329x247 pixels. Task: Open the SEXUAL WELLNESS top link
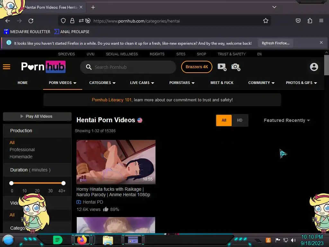click(122, 54)
